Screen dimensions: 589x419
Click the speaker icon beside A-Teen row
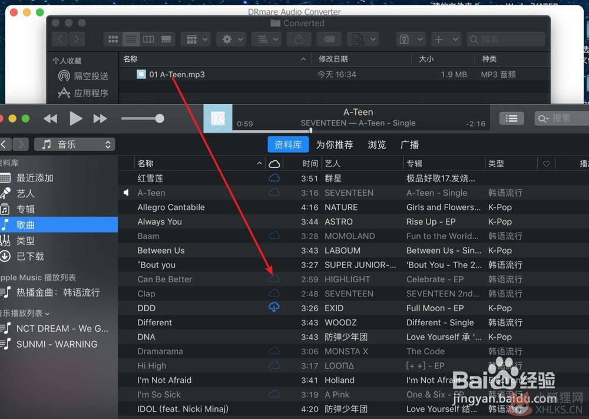[x=126, y=192]
